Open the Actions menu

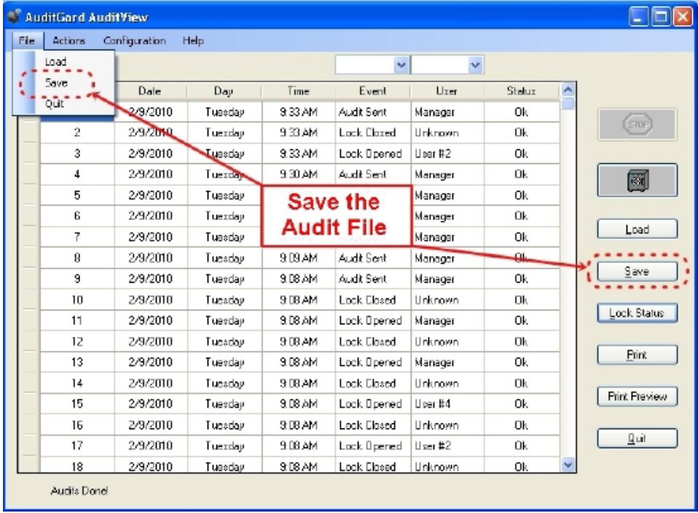68,41
